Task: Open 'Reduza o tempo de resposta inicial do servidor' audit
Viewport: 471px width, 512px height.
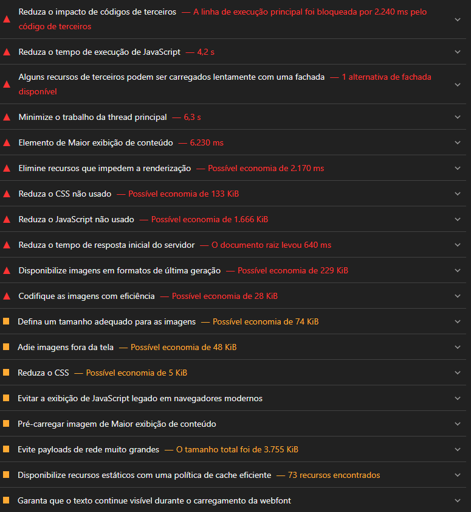Action: tap(106, 245)
